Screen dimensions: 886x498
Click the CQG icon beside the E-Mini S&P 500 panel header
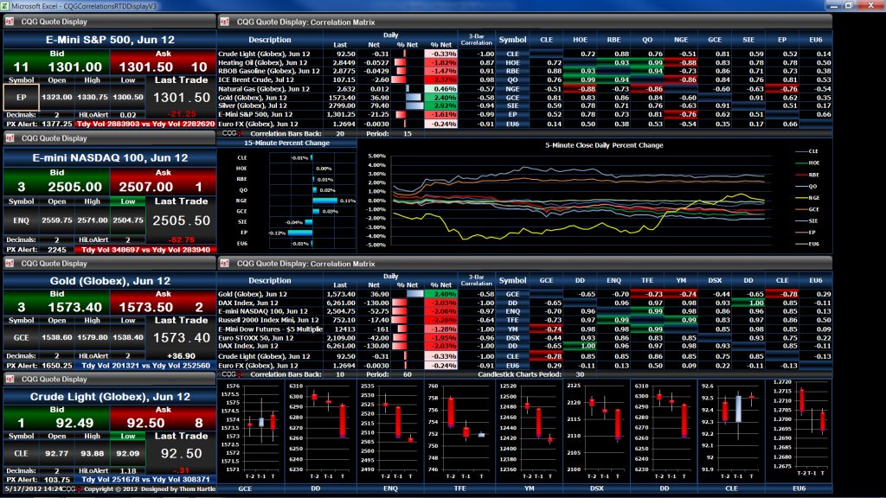tap(10, 22)
